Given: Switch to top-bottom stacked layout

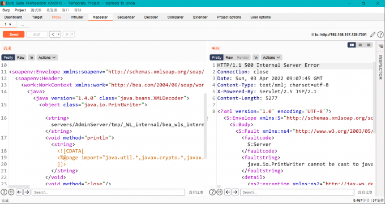Looking at the screenshot, I should (x=360, y=45).
